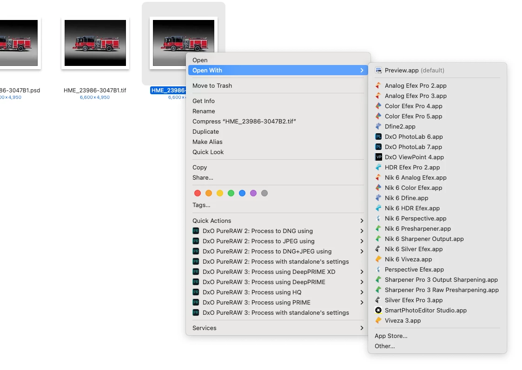Viewport: 522px width, 370px height.
Task: Open with Analog Efex Pro 2.app
Action: pyautogui.click(x=437, y=85)
